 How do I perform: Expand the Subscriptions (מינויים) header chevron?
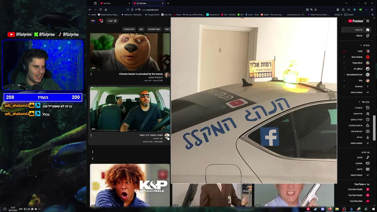point(361,45)
